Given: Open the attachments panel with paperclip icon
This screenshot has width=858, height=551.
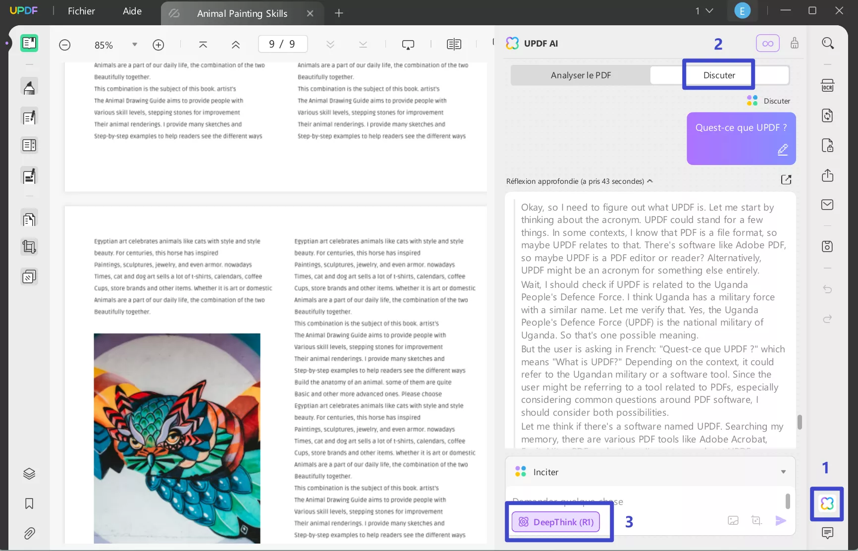Looking at the screenshot, I should pos(29,534).
